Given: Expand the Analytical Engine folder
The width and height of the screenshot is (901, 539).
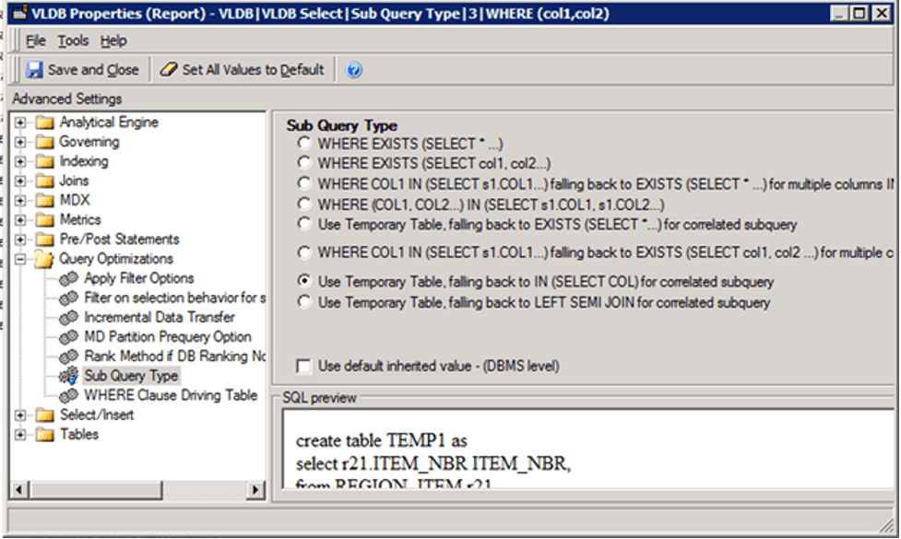Looking at the screenshot, I should (x=21, y=123).
